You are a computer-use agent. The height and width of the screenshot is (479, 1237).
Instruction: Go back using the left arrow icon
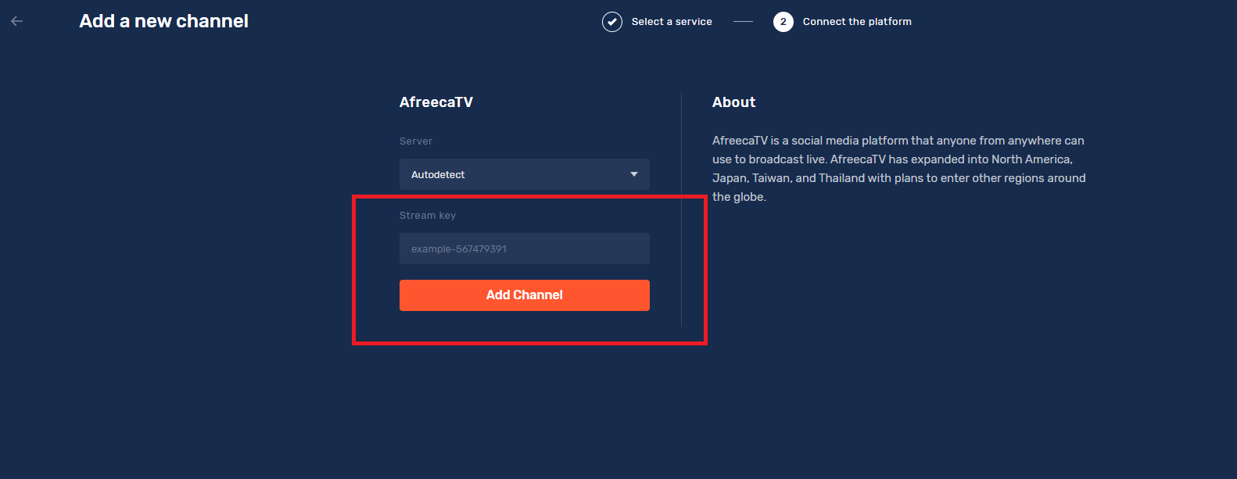coord(17,21)
